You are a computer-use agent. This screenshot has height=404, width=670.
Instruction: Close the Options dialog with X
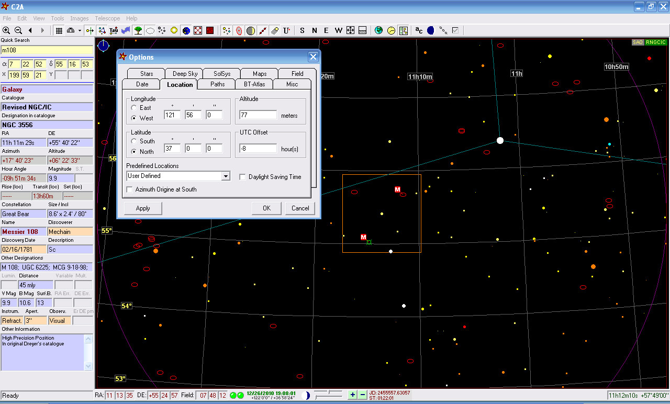(x=313, y=57)
